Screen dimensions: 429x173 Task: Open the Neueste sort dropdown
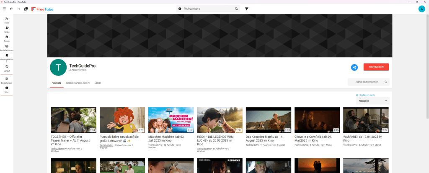(372, 101)
